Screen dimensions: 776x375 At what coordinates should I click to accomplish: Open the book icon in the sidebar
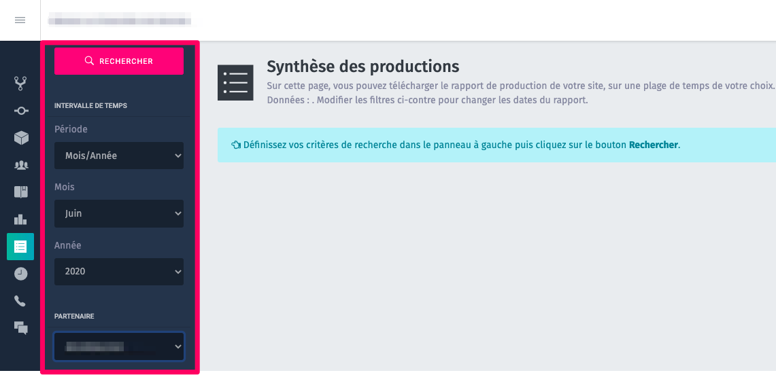(20, 192)
